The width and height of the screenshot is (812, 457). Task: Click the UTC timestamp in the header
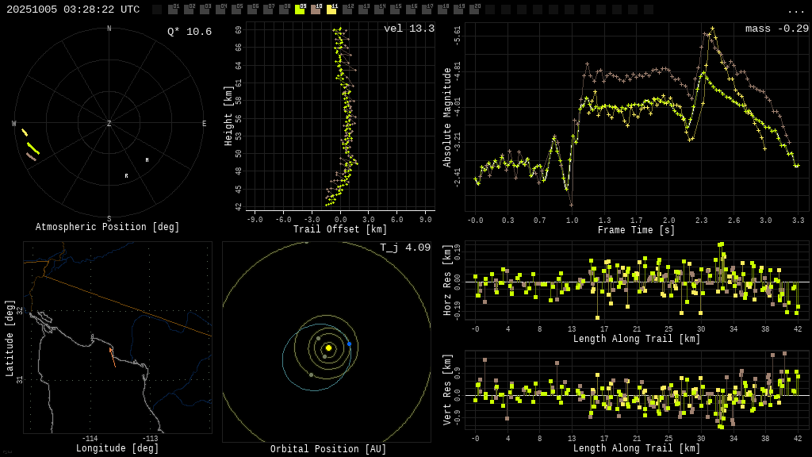(x=73, y=10)
